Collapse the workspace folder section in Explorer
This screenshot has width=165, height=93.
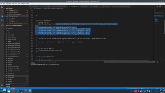point(14,26)
